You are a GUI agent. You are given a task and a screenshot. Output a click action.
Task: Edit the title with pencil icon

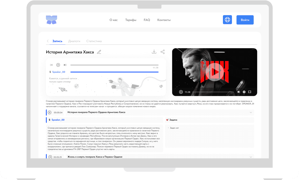click(x=99, y=52)
